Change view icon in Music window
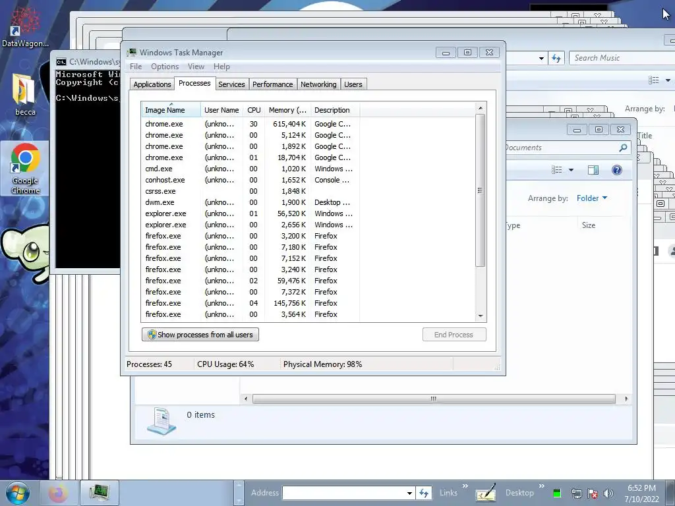 coord(653,80)
